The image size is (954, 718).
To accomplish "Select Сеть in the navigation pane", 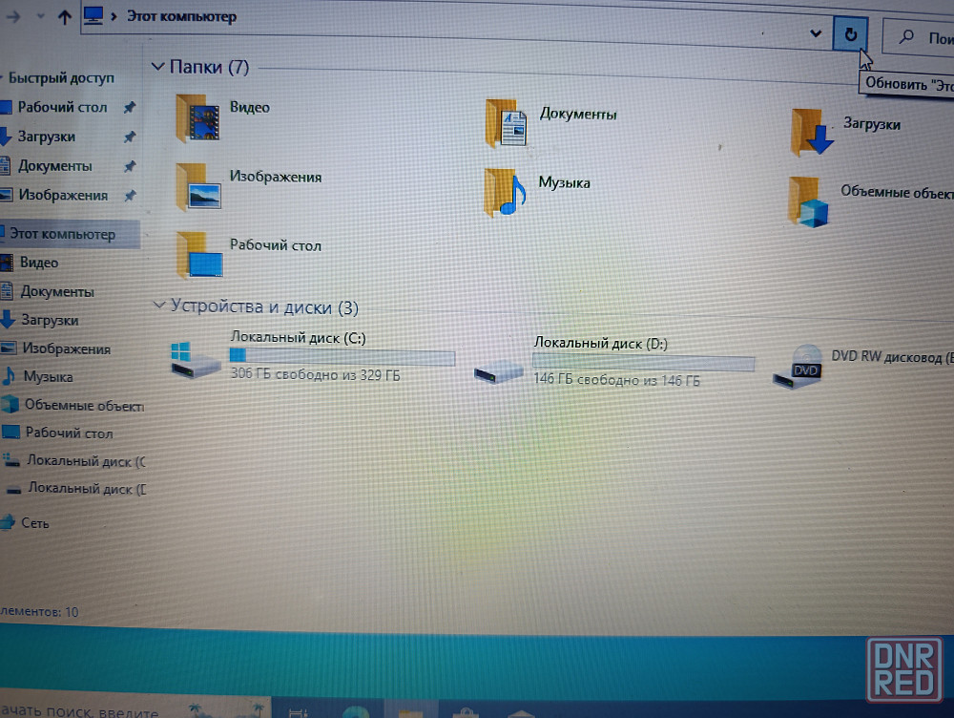I will [35, 523].
